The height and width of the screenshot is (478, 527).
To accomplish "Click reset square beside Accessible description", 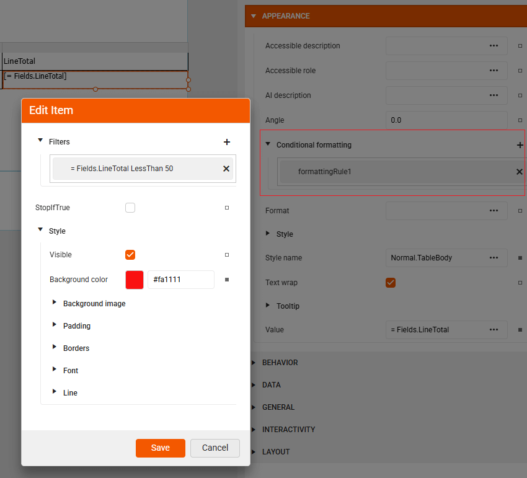I will point(520,46).
